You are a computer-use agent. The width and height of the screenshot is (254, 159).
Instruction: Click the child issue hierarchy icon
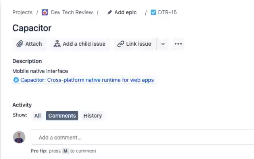[x=57, y=44]
